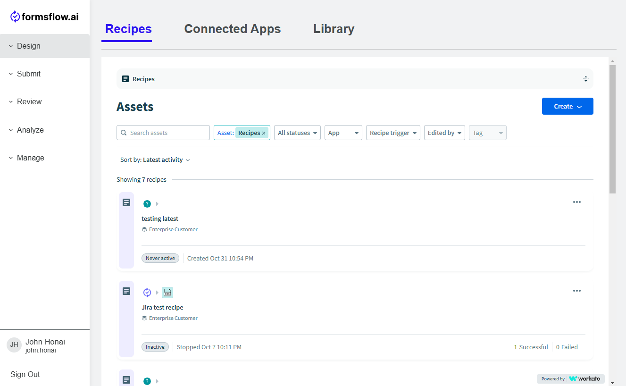626x386 pixels.
Task: Switch to the Library tab
Action: (x=334, y=29)
